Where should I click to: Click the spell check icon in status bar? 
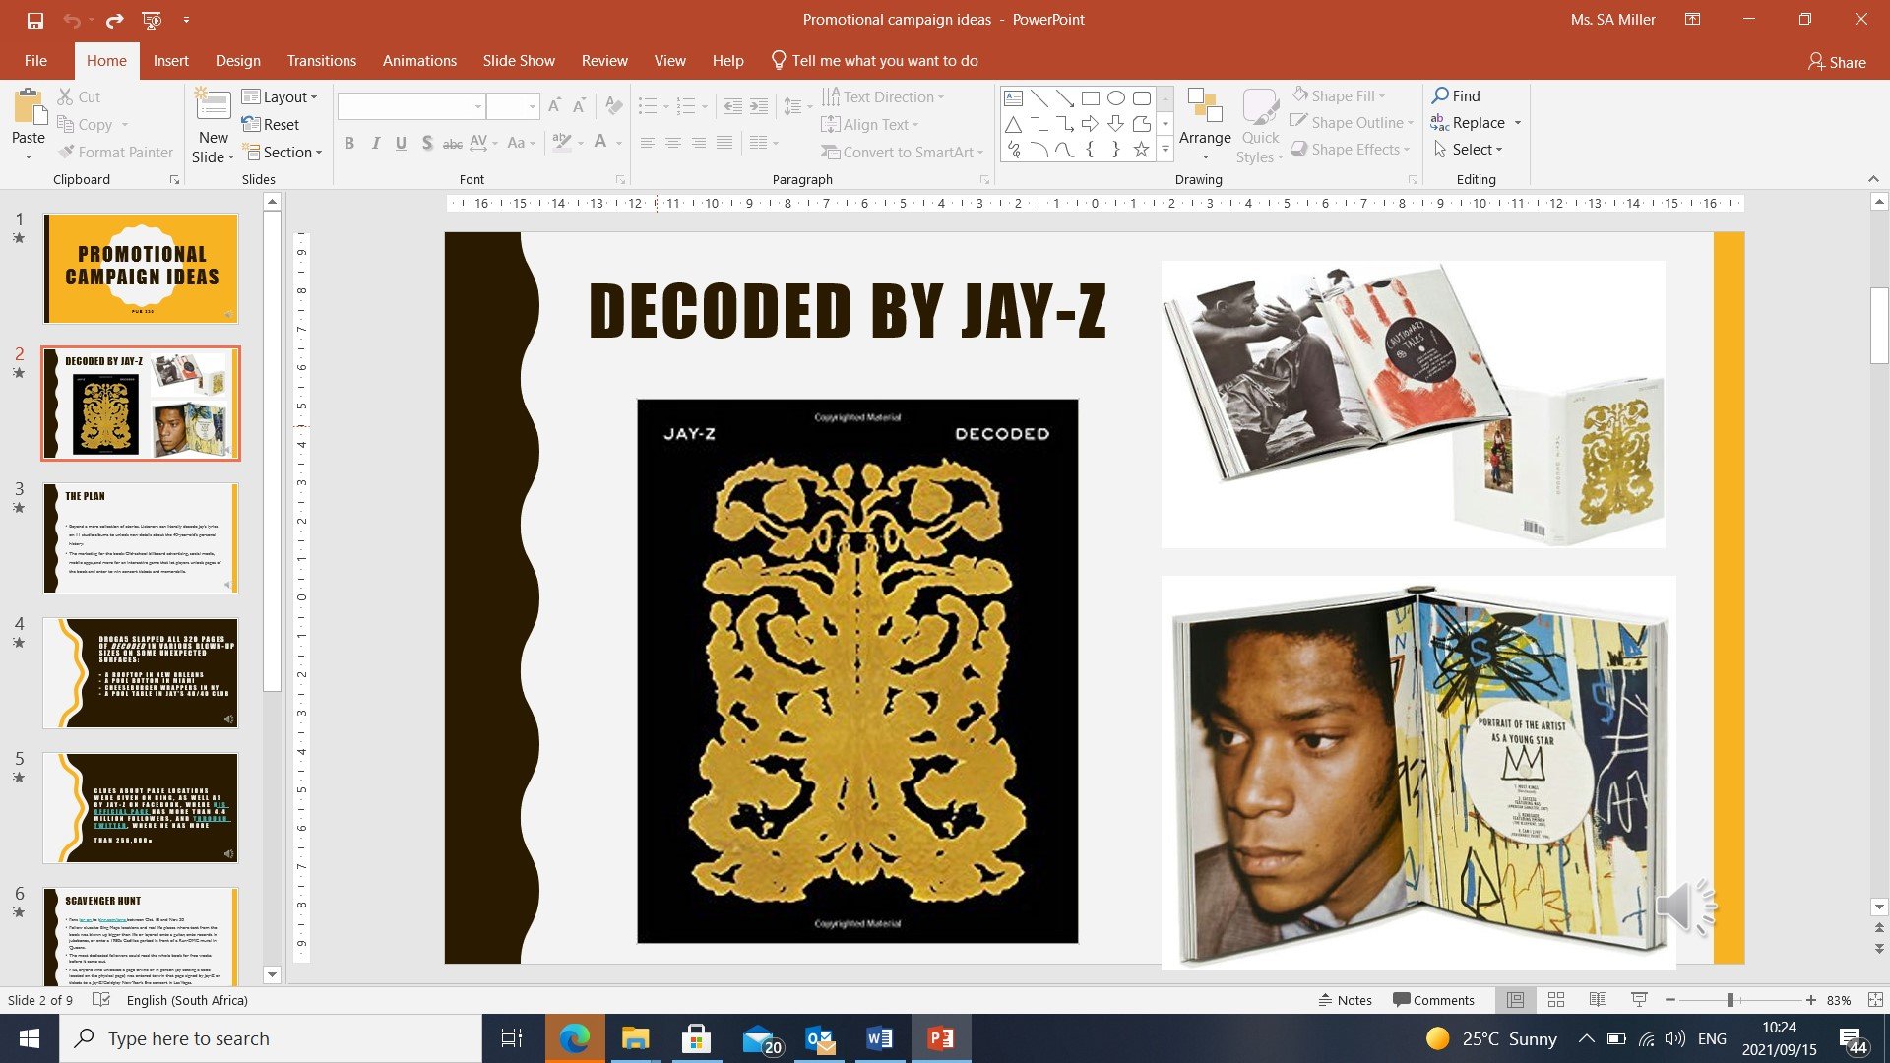[x=100, y=1000]
